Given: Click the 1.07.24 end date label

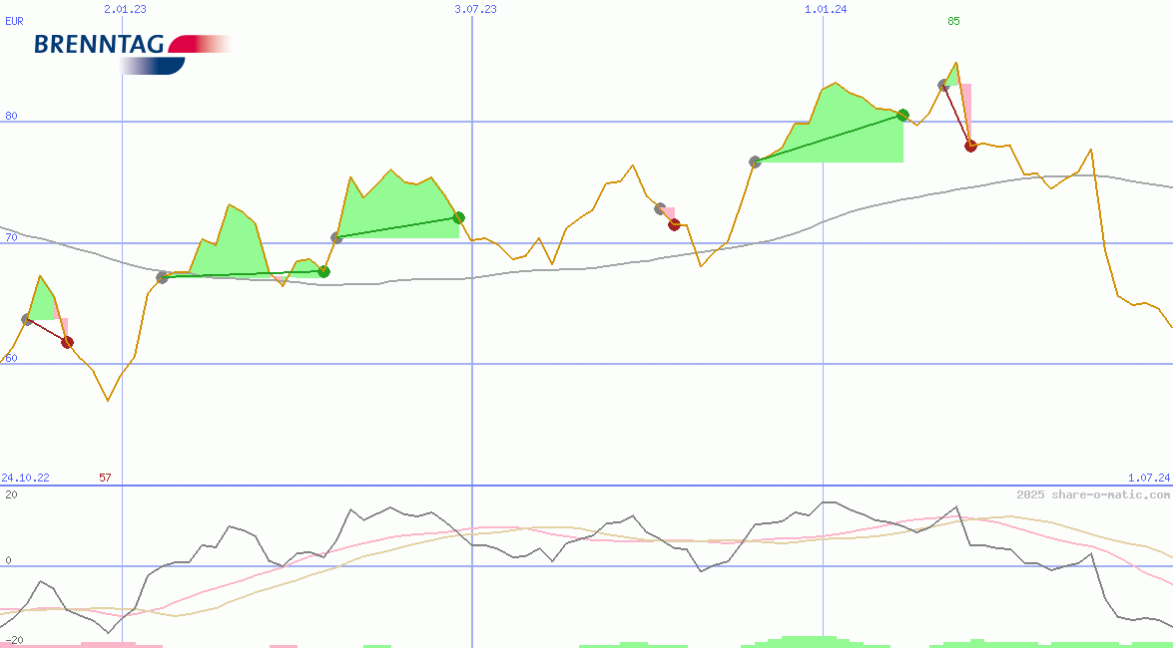Looking at the screenshot, I should coord(1148,479).
